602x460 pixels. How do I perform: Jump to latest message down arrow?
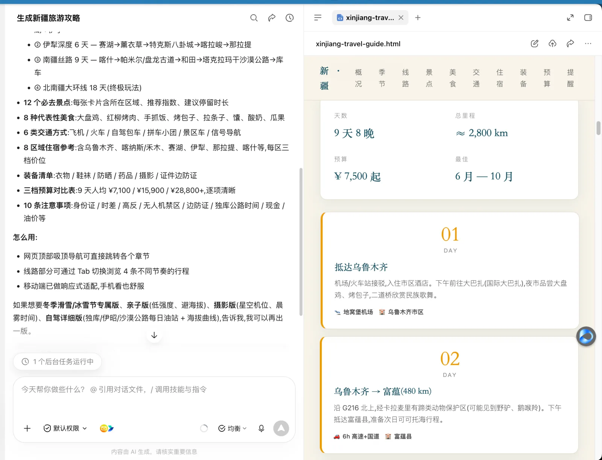click(x=154, y=335)
